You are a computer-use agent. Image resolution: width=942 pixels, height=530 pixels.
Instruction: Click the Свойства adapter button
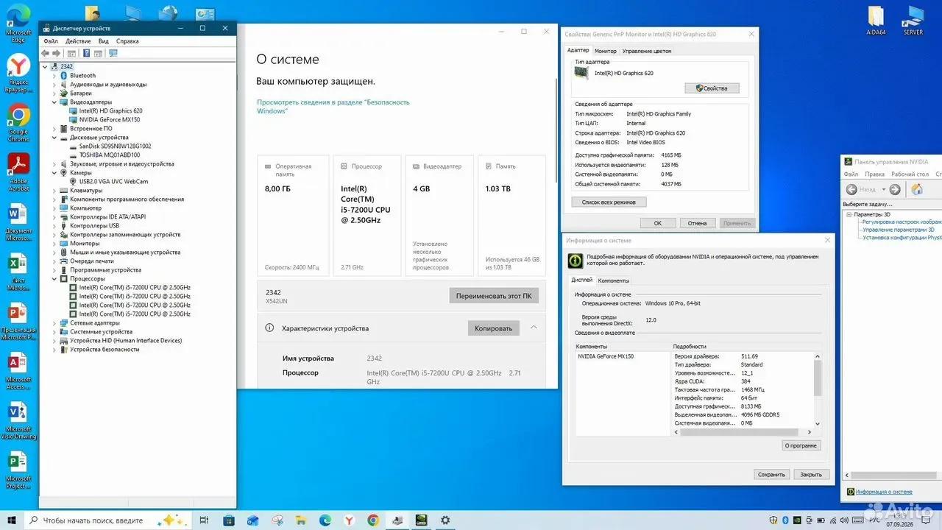click(712, 88)
